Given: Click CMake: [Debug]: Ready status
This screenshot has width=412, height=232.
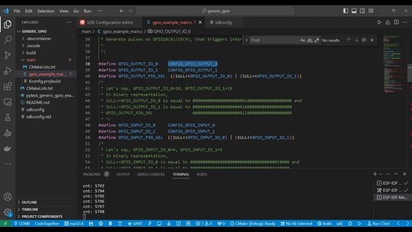Looking at the screenshot, I should 252,224.
